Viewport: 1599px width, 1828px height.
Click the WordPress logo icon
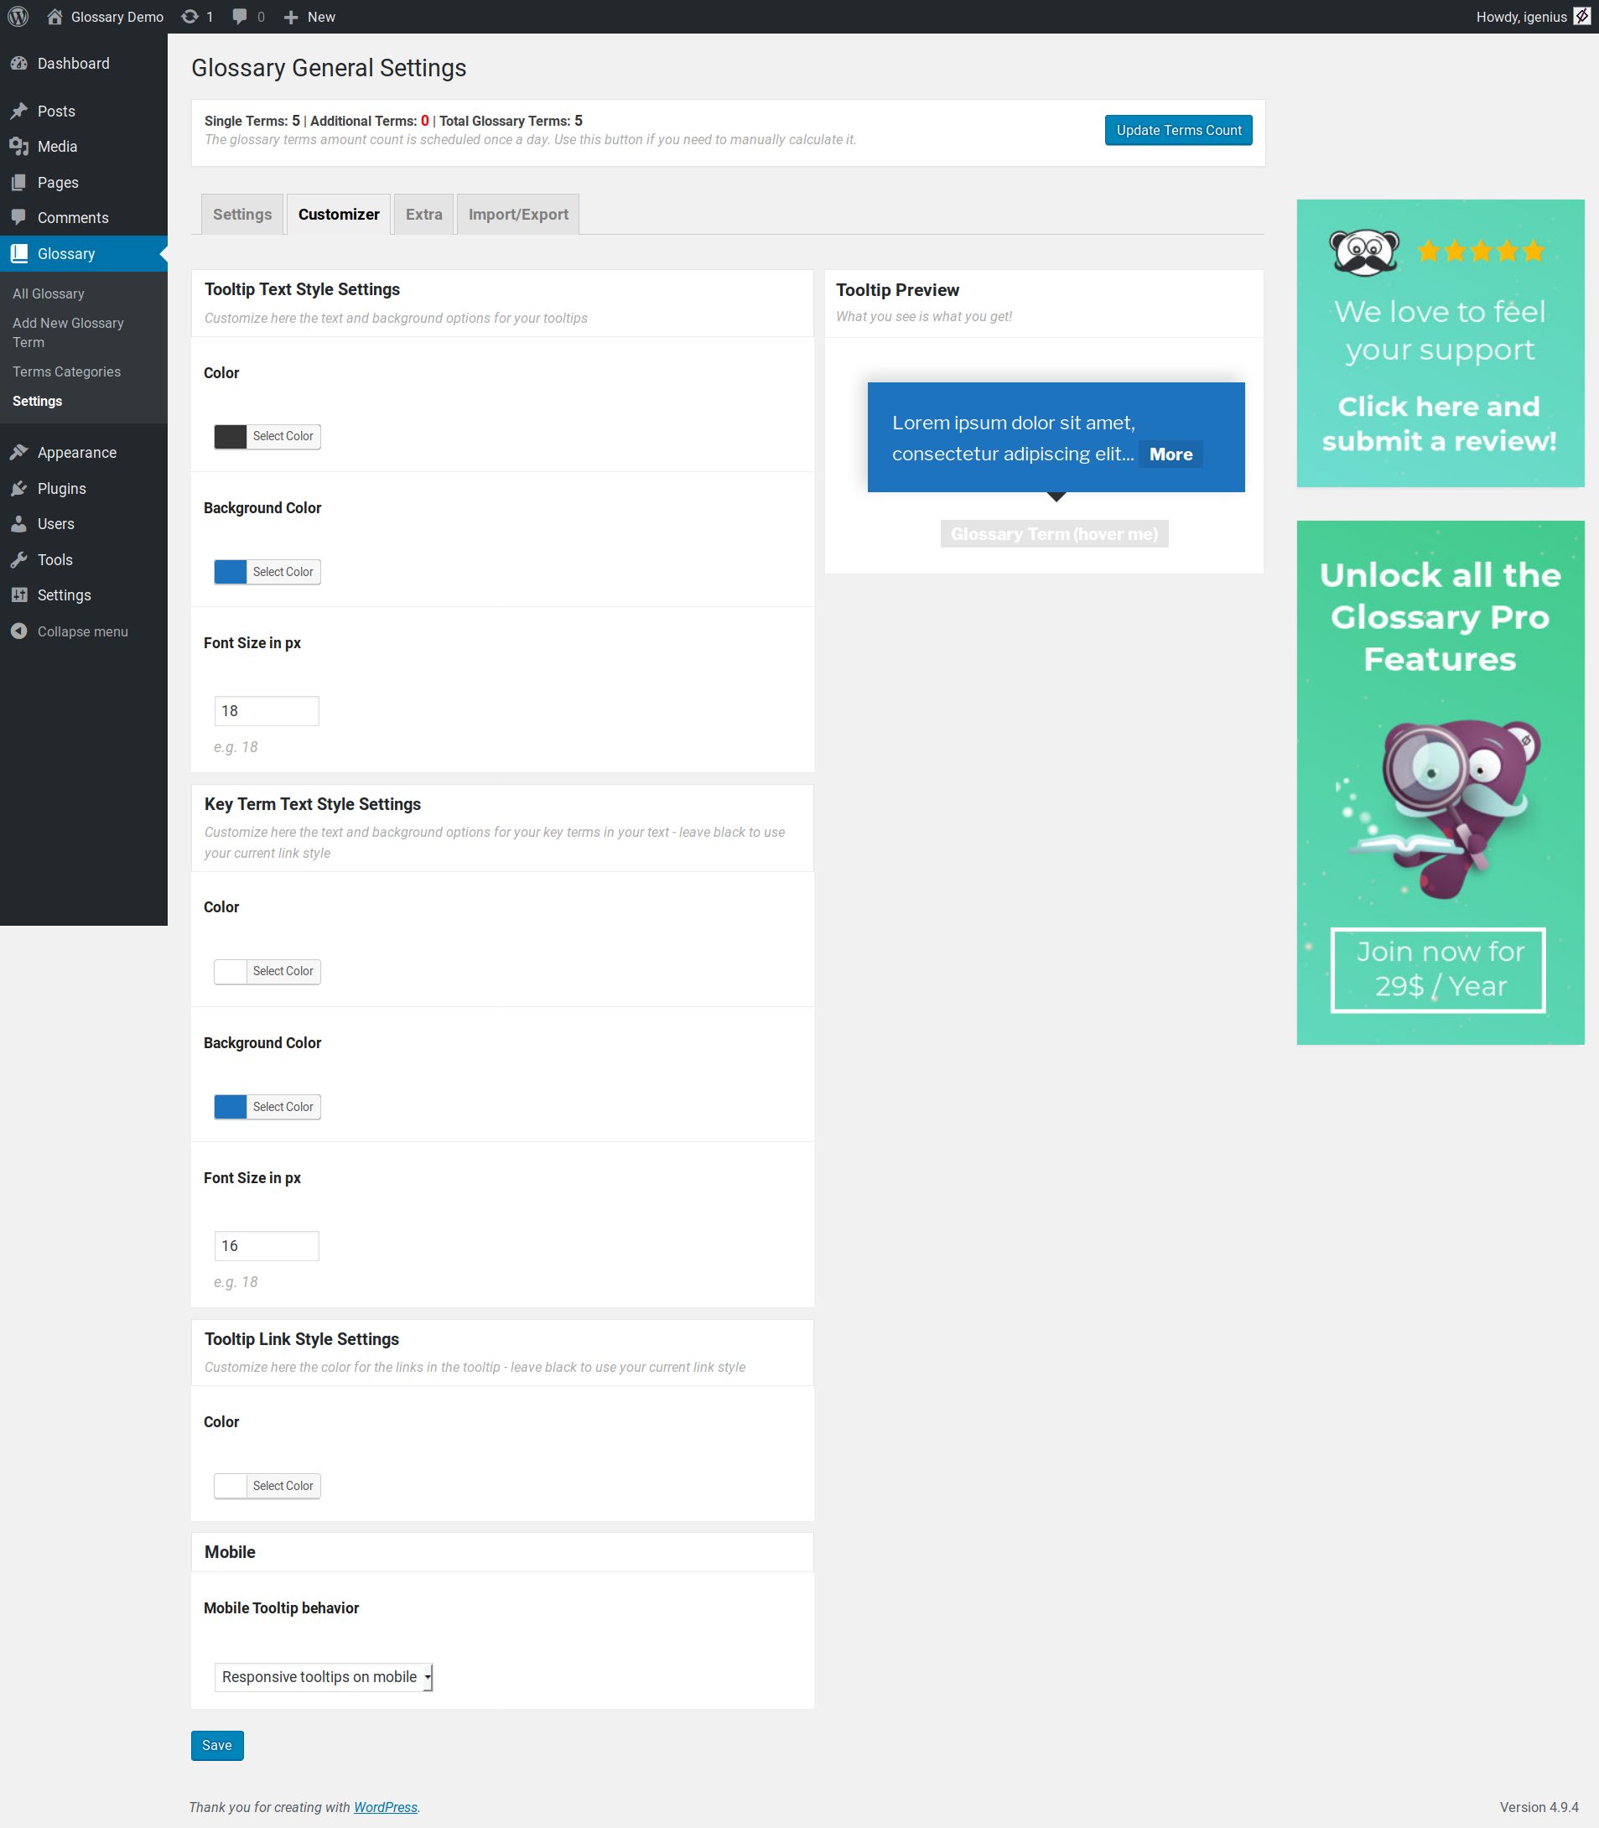point(18,16)
